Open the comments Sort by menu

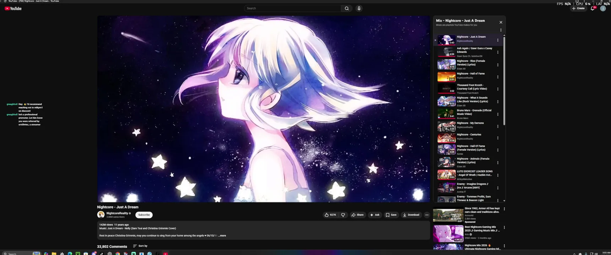tap(140, 246)
